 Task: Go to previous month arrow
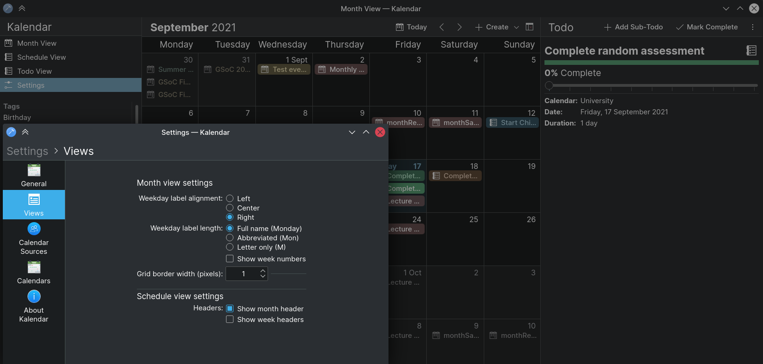442,27
